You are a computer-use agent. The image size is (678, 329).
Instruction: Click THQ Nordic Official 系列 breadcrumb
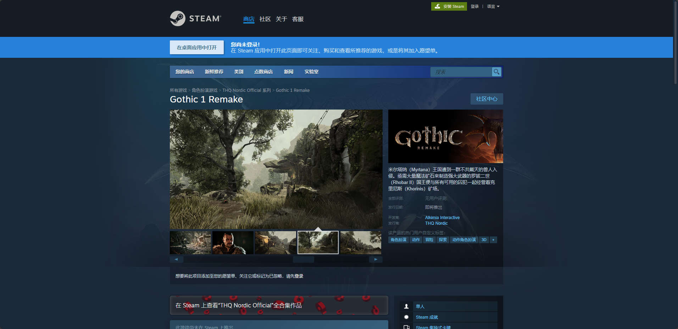pos(246,90)
